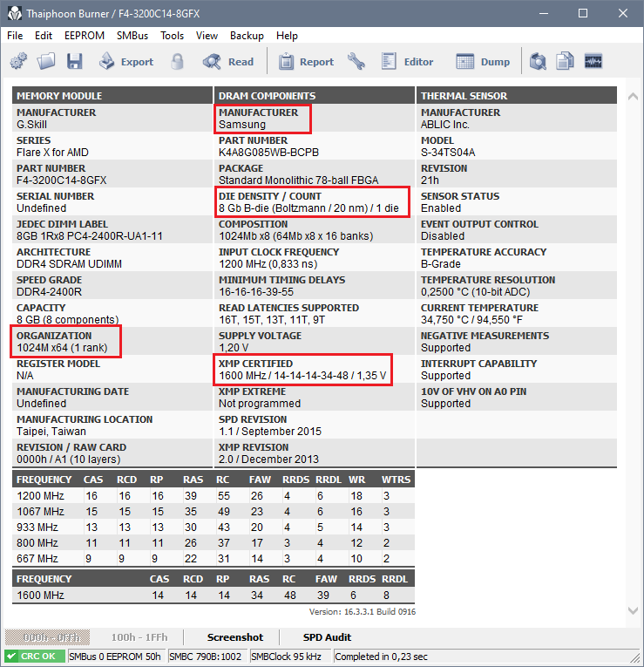Click the G.Skill manufacturer value

(32, 125)
